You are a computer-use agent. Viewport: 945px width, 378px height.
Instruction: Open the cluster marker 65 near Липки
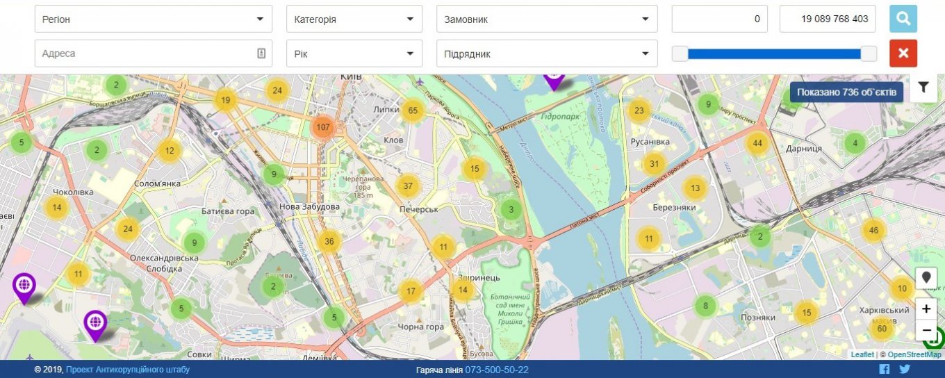coord(413,110)
